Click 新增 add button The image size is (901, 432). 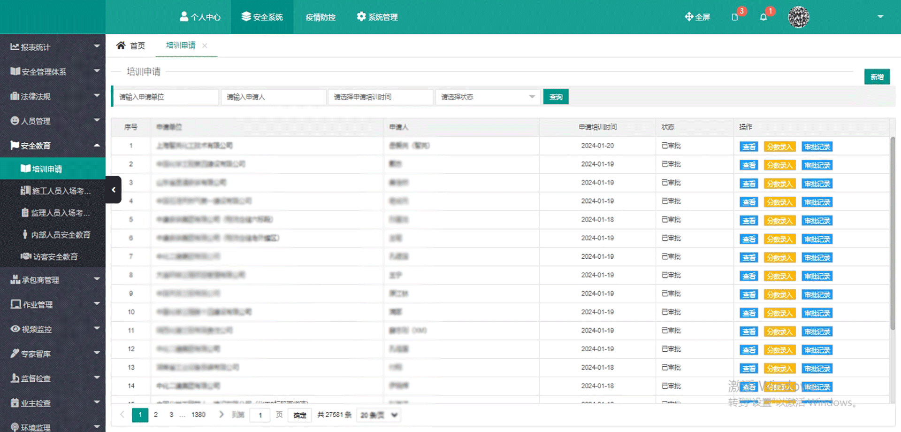(x=877, y=77)
